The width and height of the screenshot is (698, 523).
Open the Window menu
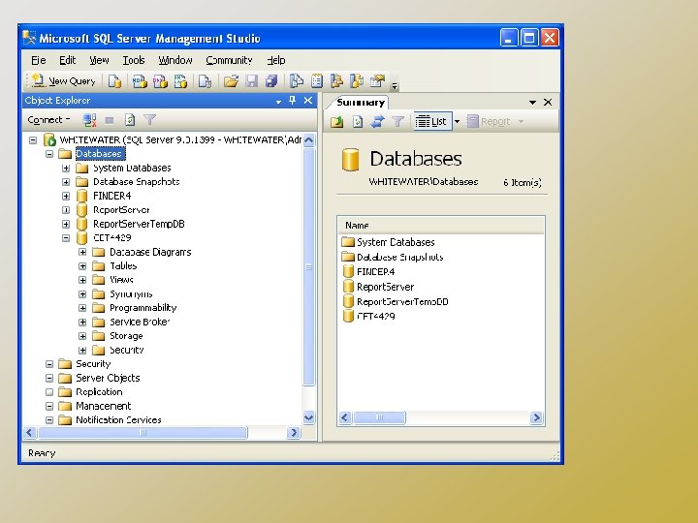[x=175, y=60]
